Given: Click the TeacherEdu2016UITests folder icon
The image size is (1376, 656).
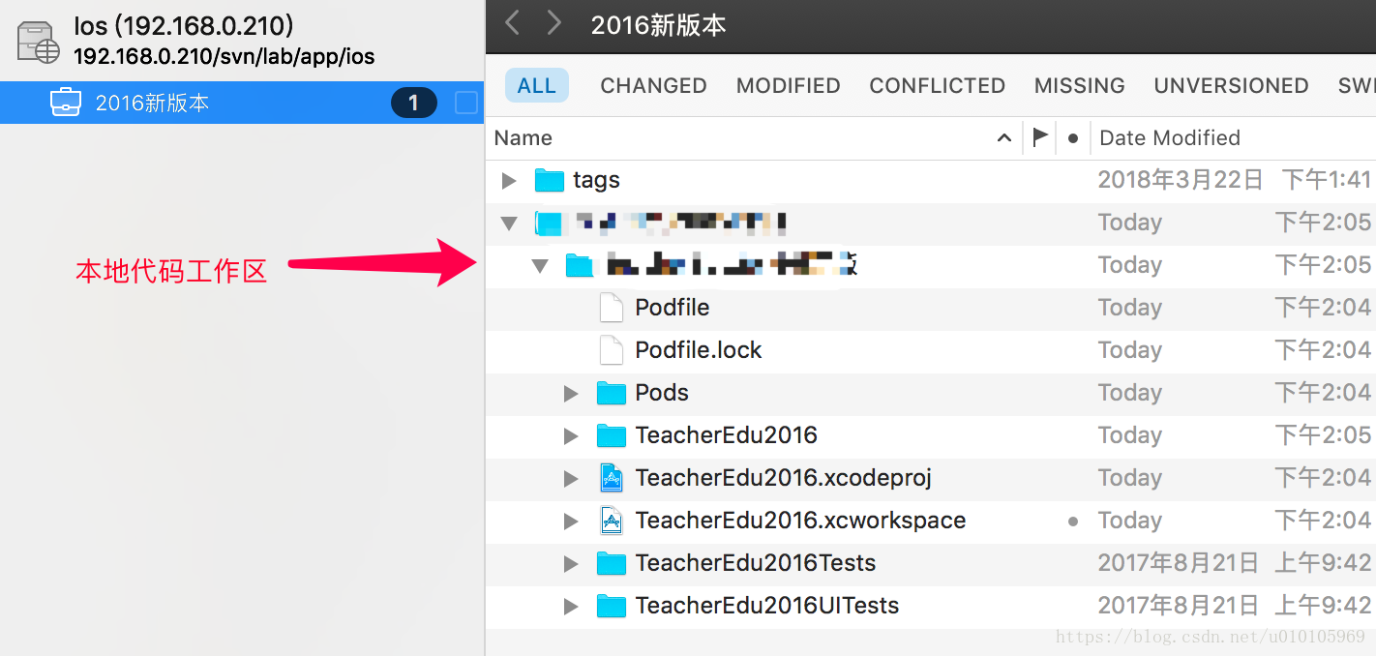Looking at the screenshot, I should pos(612,606).
